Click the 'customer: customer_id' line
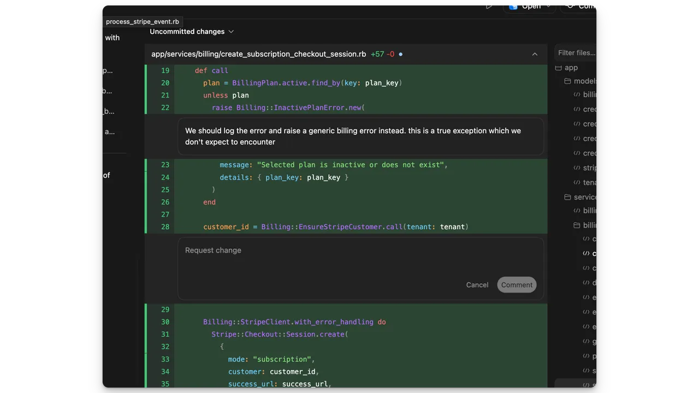Screen dimensions: 699x393 point(273,372)
